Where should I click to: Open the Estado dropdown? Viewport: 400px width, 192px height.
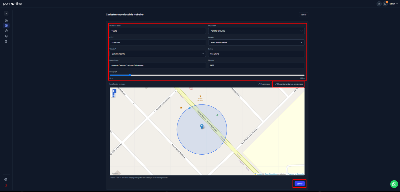pos(256,42)
